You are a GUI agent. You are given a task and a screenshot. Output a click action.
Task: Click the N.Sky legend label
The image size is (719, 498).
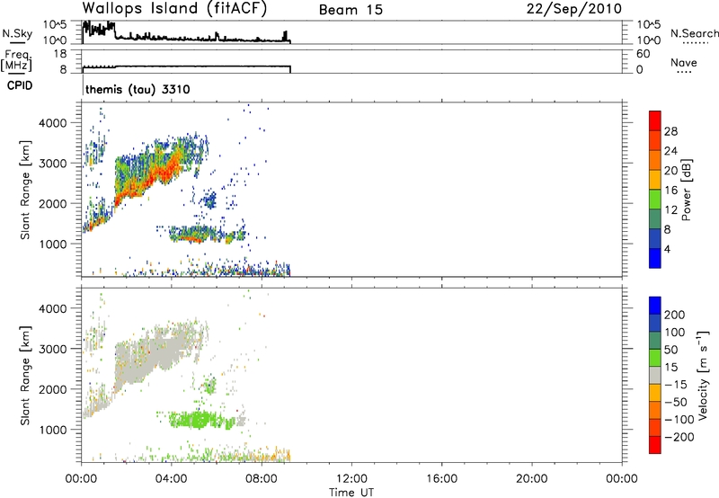17,33
